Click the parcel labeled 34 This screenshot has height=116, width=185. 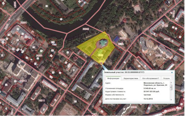[x=34, y=47]
